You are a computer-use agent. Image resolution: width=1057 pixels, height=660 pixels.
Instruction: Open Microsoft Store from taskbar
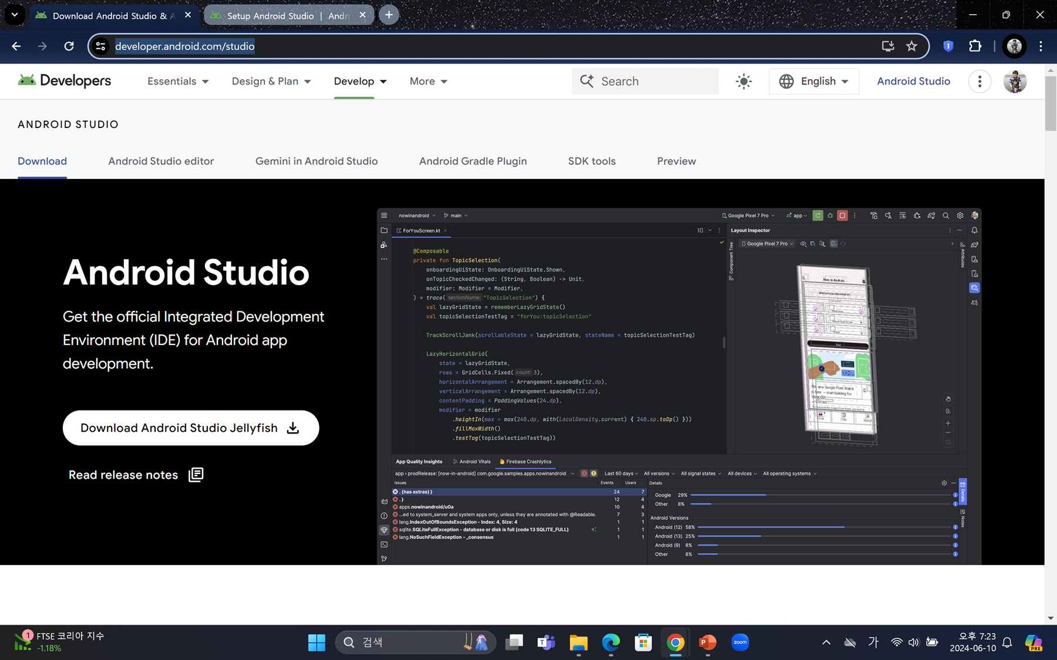click(x=643, y=642)
